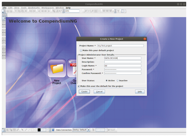Click the open project icon in top toolbar
This screenshot has width=188, height=137.
point(11,11)
